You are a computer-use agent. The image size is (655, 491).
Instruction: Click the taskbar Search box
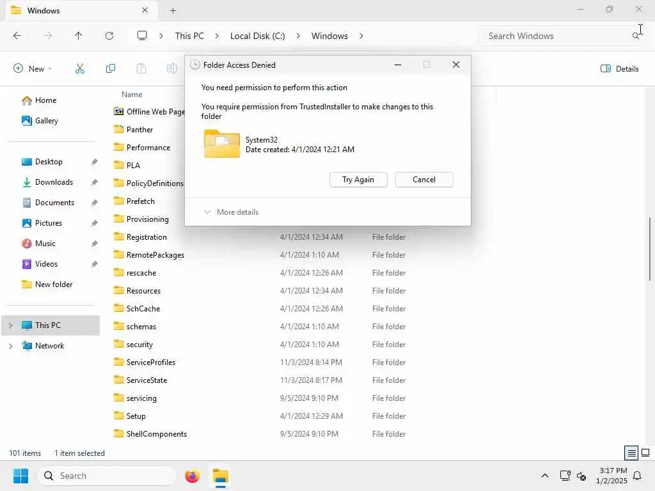[107, 476]
